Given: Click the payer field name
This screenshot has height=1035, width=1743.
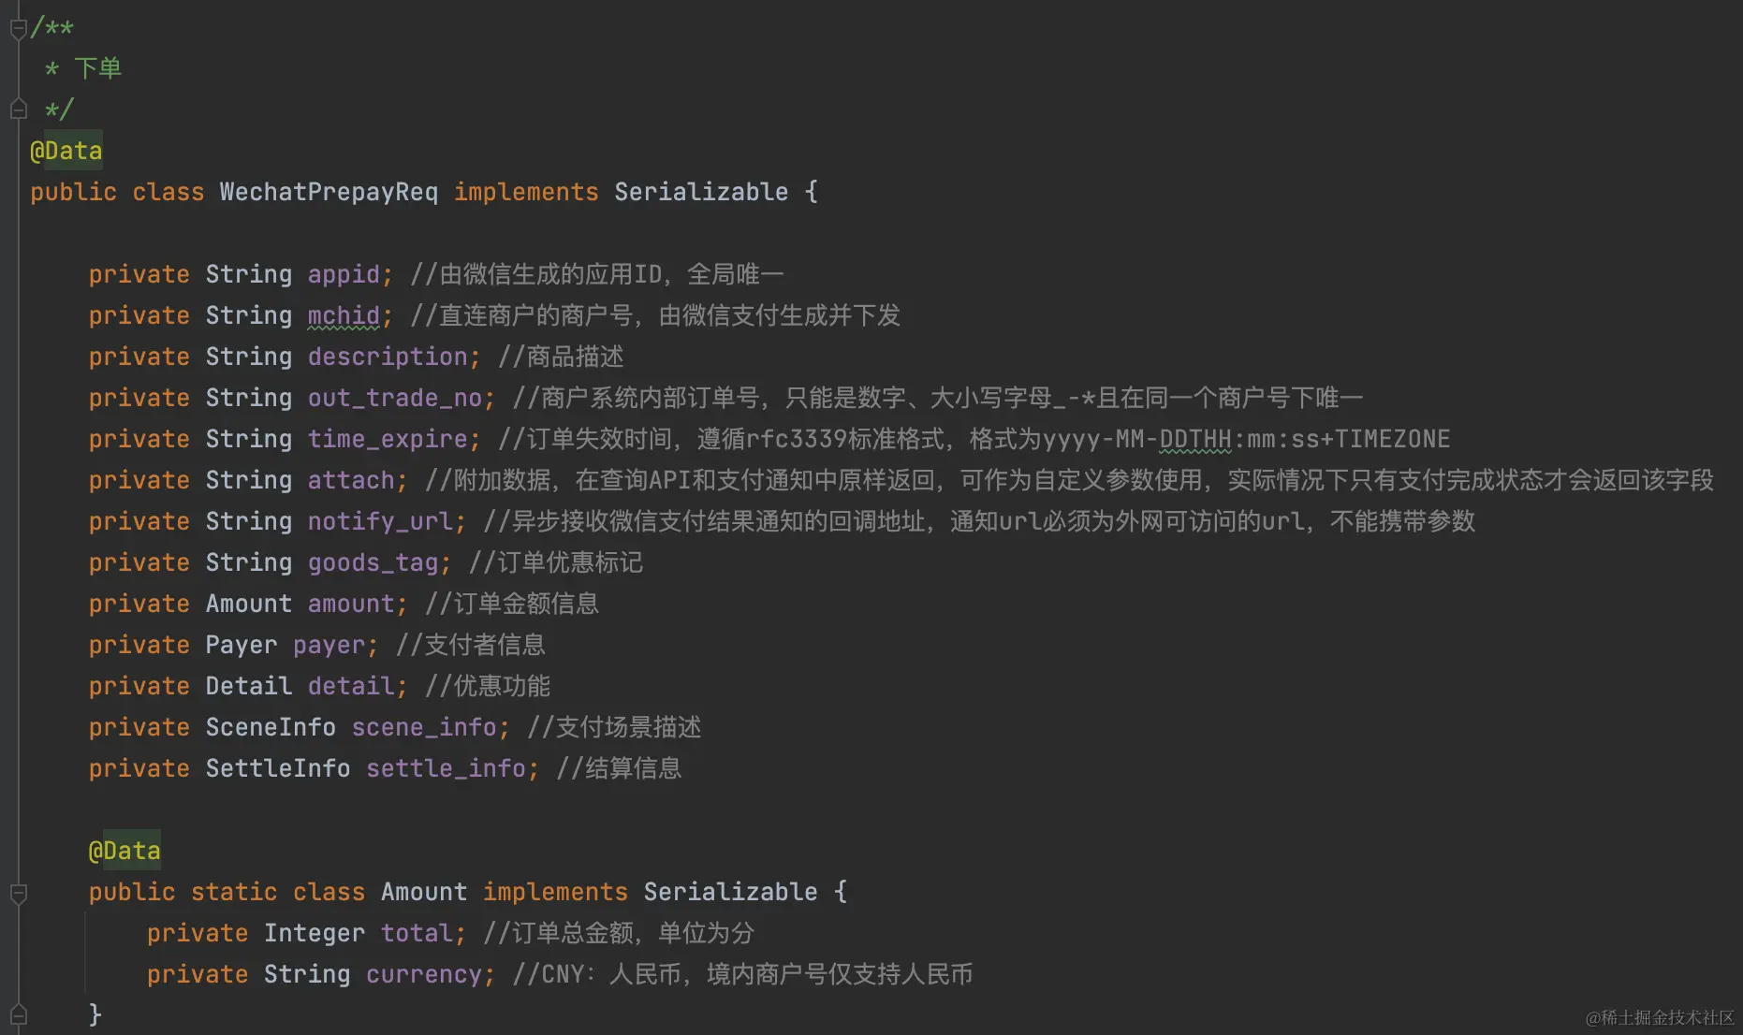Looking at the screenshot, I should (x=329, y=645).
